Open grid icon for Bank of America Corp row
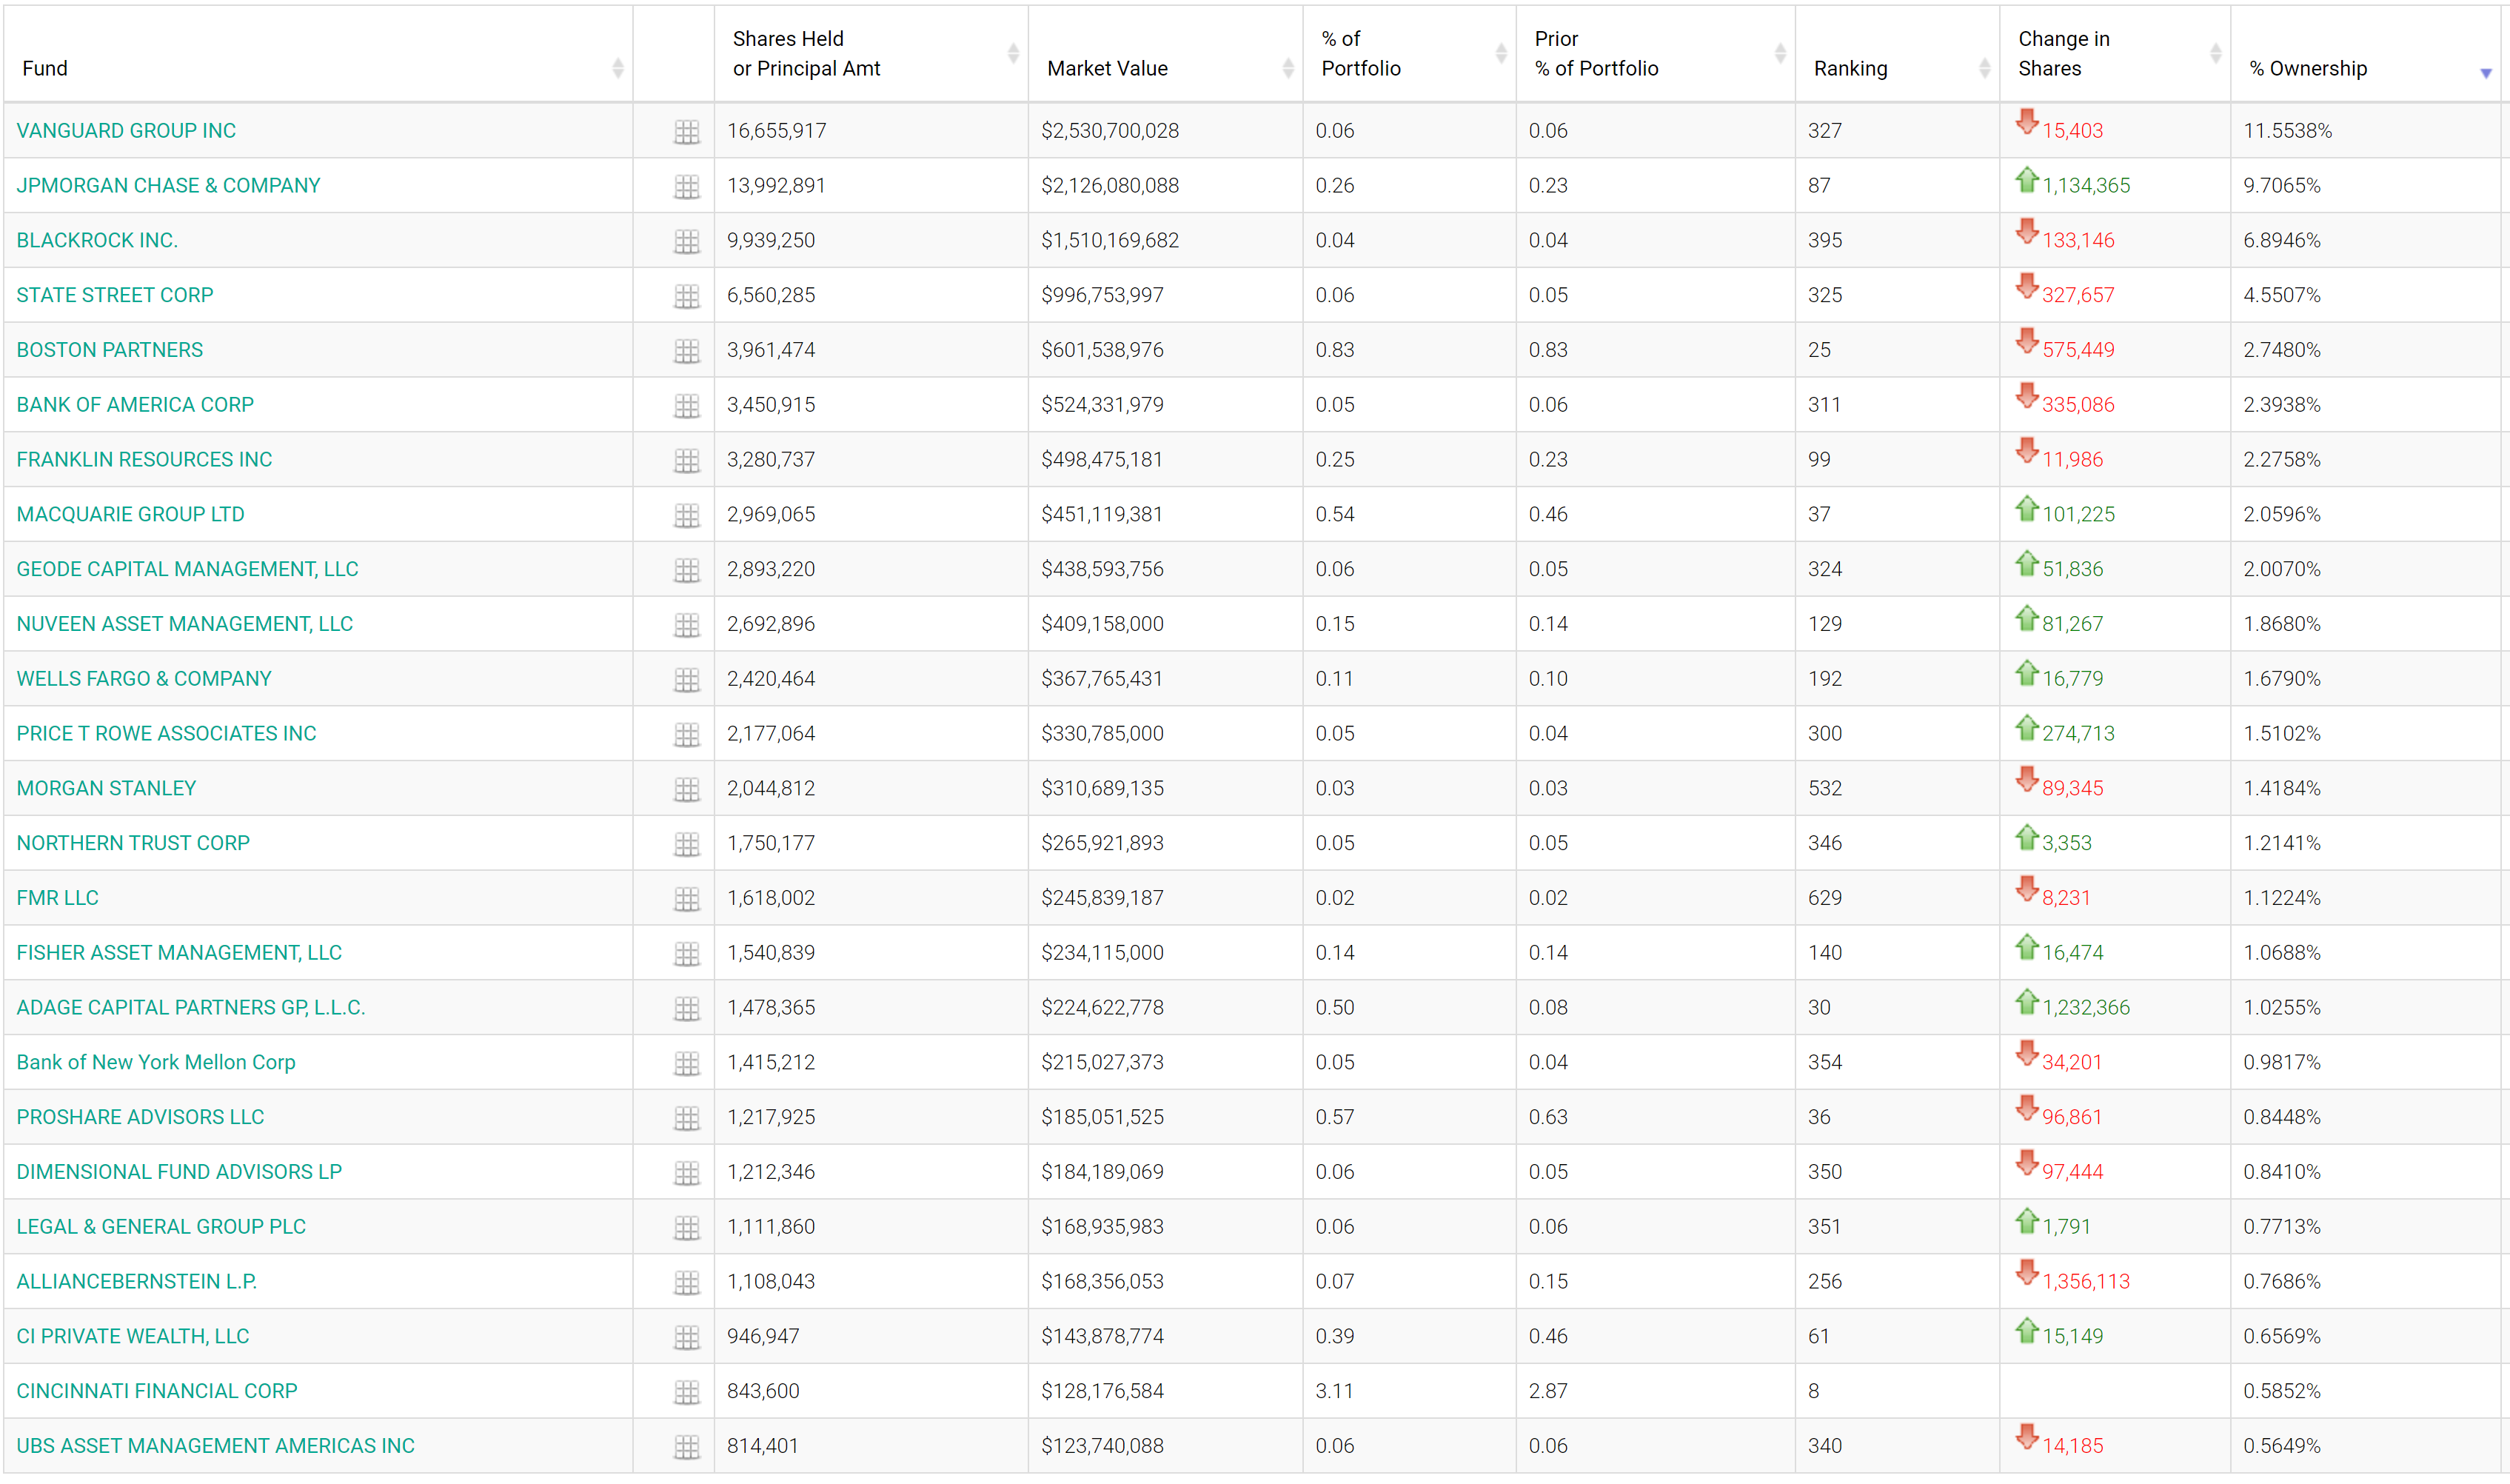Image resolution: width=2510 pixels, height=1484 pixels. point(686,406)
